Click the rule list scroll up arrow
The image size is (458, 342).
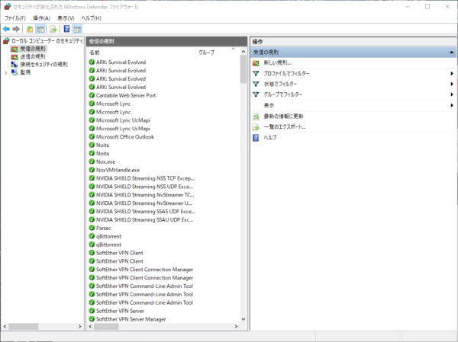[244, 52]
